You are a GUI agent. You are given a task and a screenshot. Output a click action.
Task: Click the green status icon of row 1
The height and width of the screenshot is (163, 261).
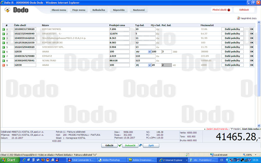[4, 29]
